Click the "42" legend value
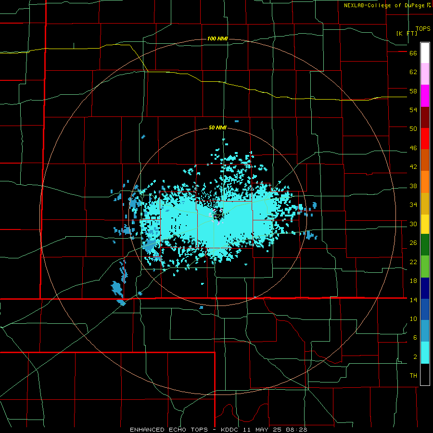 coord(413,167)
